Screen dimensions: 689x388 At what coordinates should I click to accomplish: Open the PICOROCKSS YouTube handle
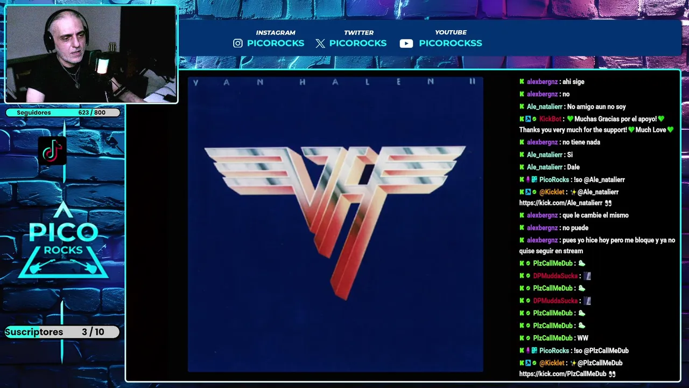(x=451, y=43)
